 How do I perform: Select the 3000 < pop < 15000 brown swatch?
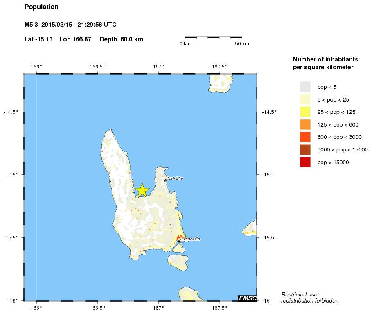(x=305, y=149)
